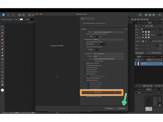Click the Navigator zoom slider
The height and width of the screenshot is (122, 163).
pyautogui.click(x=146, y=93)
